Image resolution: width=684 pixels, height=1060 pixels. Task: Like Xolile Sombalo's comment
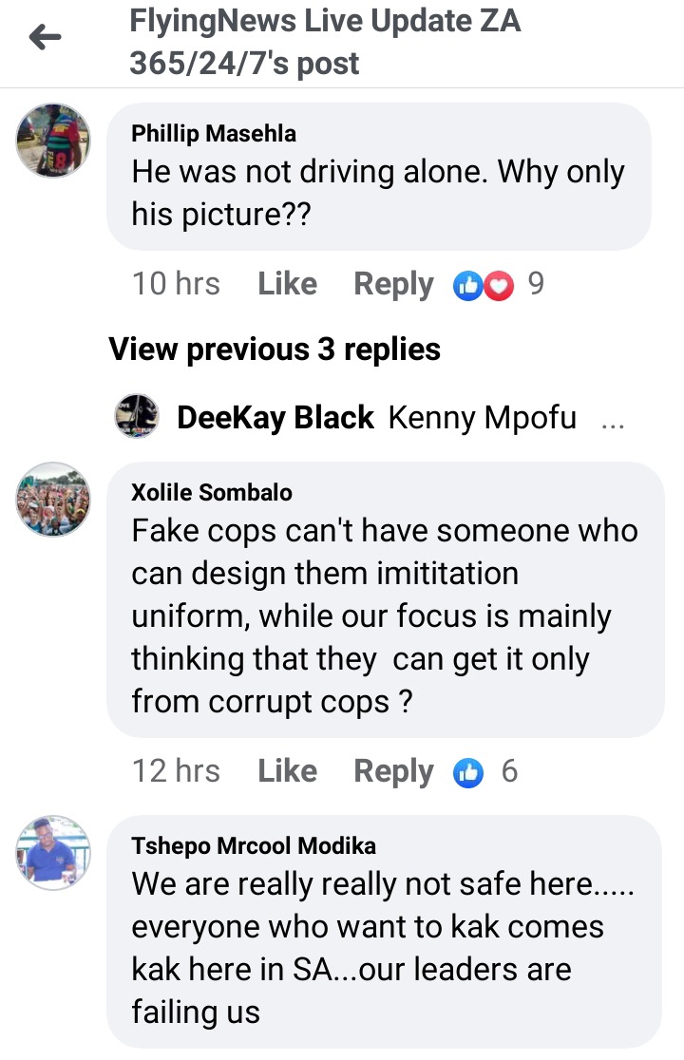287,771
